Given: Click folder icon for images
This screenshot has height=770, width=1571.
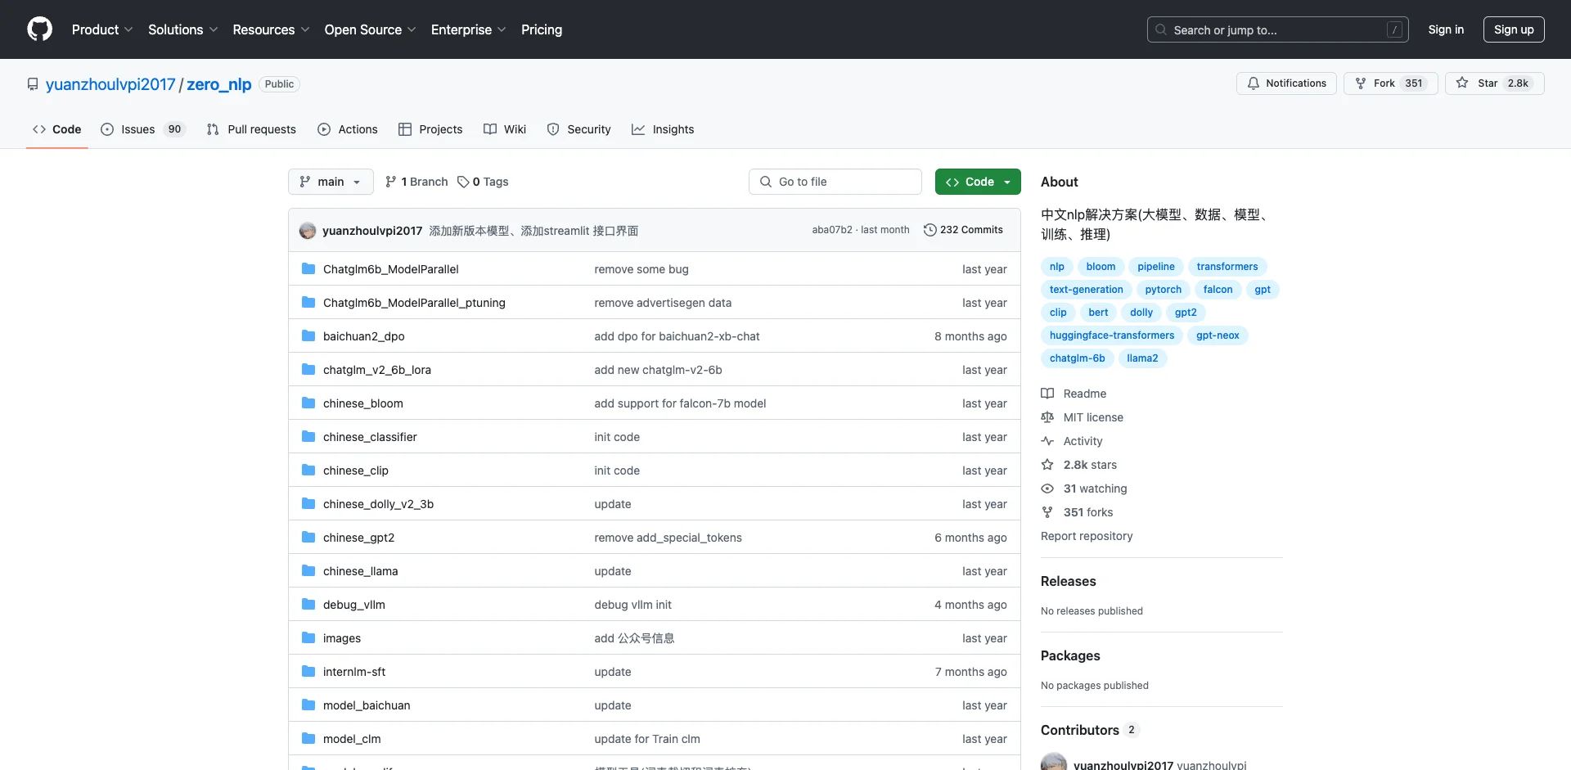Looking at the screenshot, I should click(x=308, y=638).
